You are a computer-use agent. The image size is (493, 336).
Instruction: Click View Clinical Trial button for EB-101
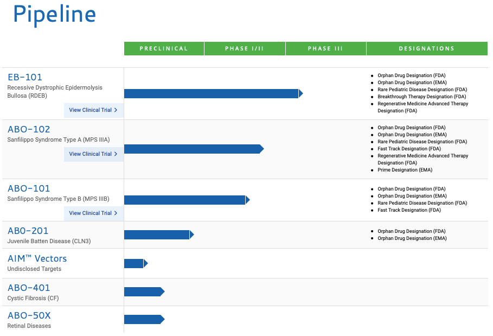(x=93, y=110)
